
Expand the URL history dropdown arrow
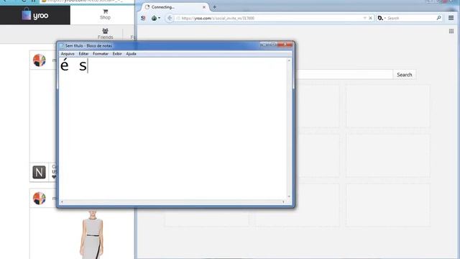364,18
